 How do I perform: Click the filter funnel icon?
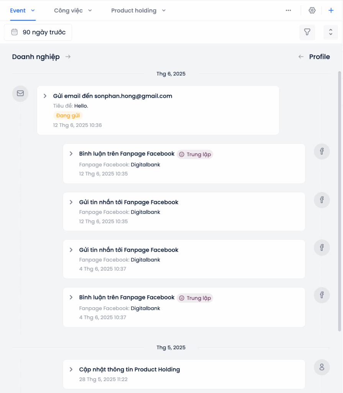(307, 32)
